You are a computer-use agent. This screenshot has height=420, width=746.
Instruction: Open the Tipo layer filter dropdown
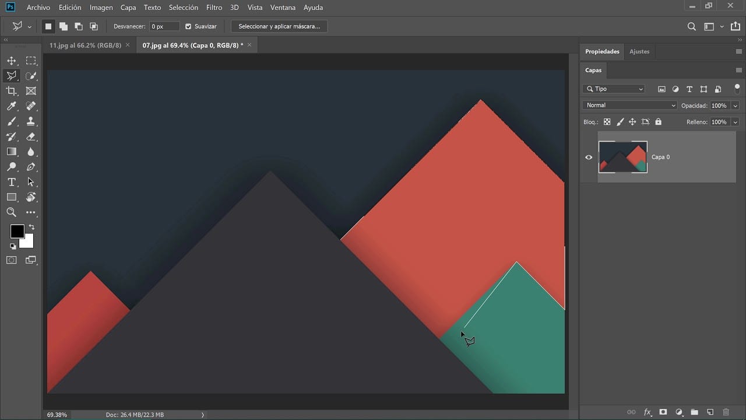[x=614, y=89]
